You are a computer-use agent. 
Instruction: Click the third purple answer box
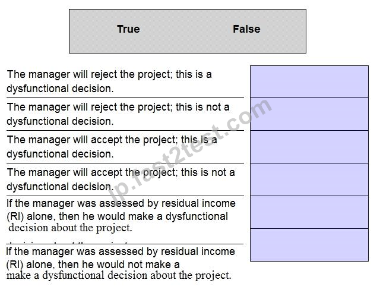[x=309, y=147]
